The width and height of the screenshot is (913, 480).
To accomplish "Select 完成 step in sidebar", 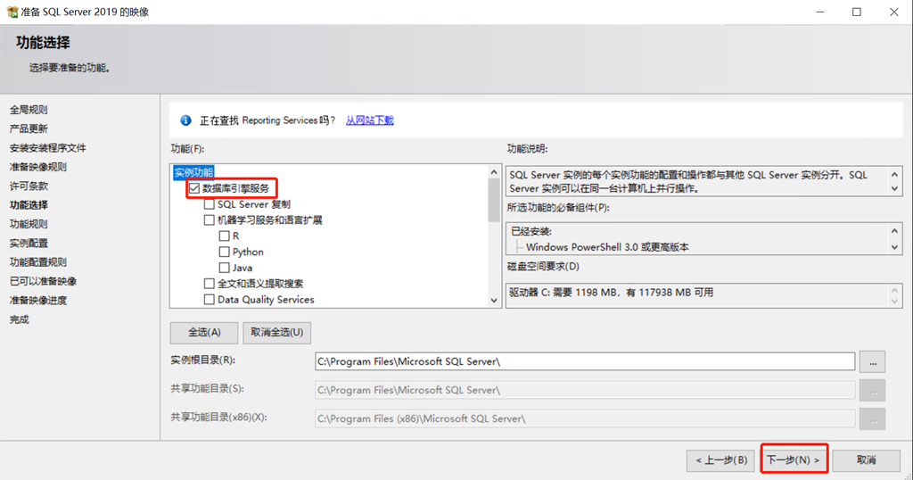I will (20, 319).
